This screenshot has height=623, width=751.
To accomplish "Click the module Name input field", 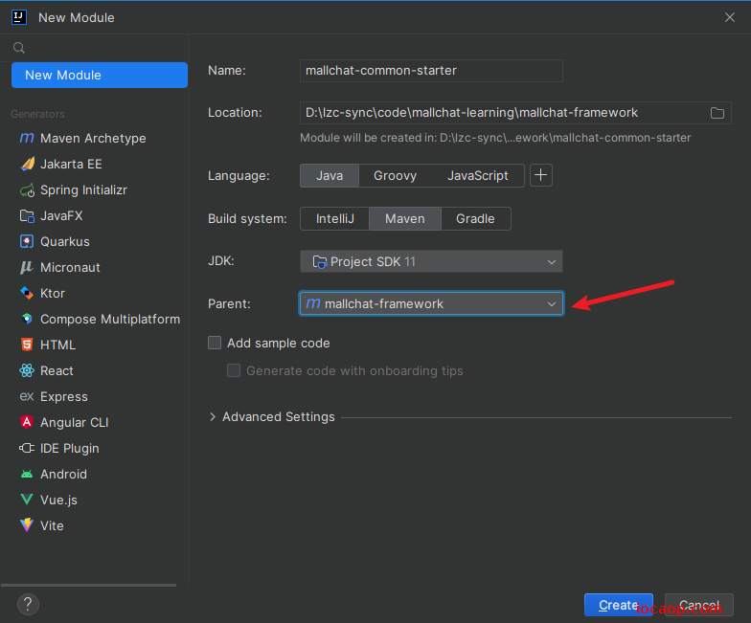I will coord(431,71).
